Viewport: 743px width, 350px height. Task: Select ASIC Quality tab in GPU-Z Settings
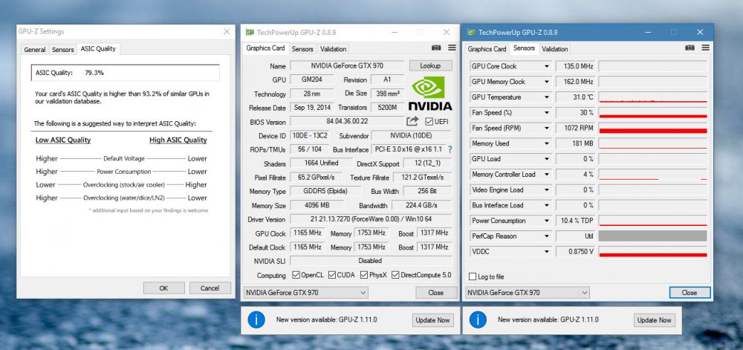(98, 49)
